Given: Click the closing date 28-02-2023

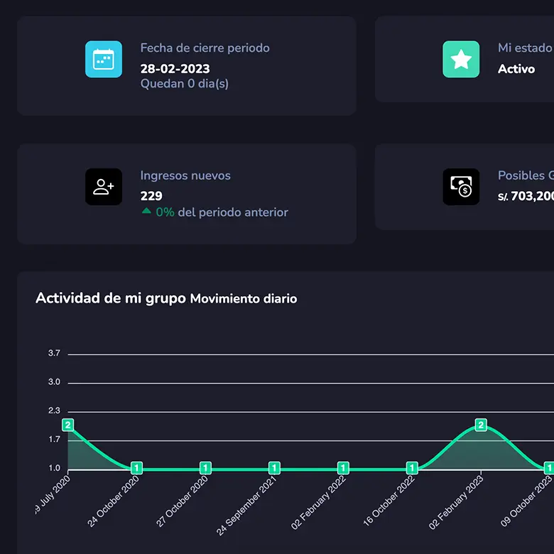Looking at the screenshot, I should (175, 69).
